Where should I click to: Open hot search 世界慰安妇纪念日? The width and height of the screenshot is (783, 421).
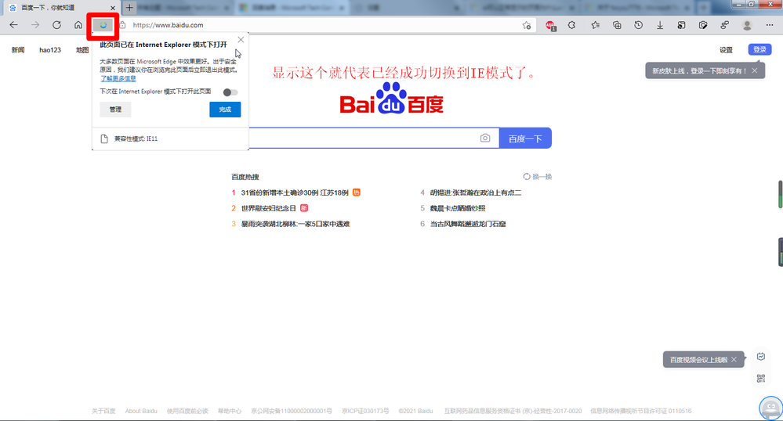pos(269,208)
